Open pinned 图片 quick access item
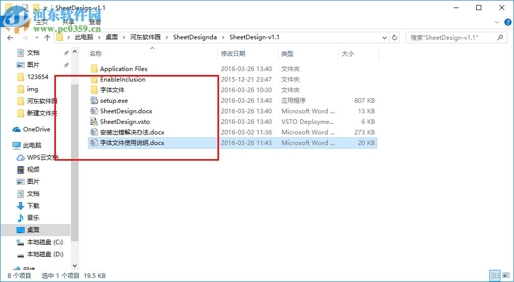Viewport: 514px width, 282px height. point(28,65)
